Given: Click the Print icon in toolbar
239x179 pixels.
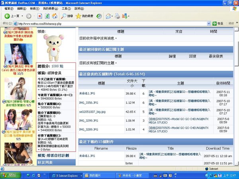Looking at the screenshot, I should coord(118,16).
